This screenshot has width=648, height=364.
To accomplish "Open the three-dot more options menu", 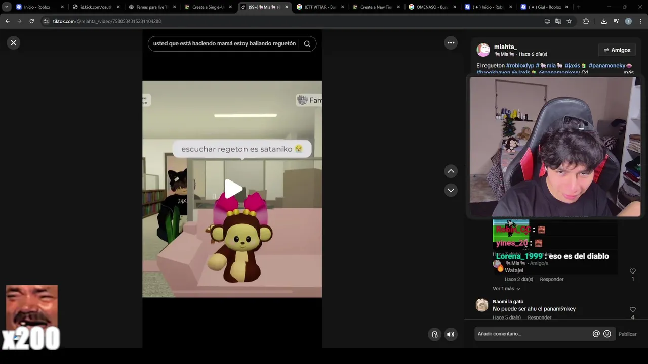I will click(x=451, y=43).
